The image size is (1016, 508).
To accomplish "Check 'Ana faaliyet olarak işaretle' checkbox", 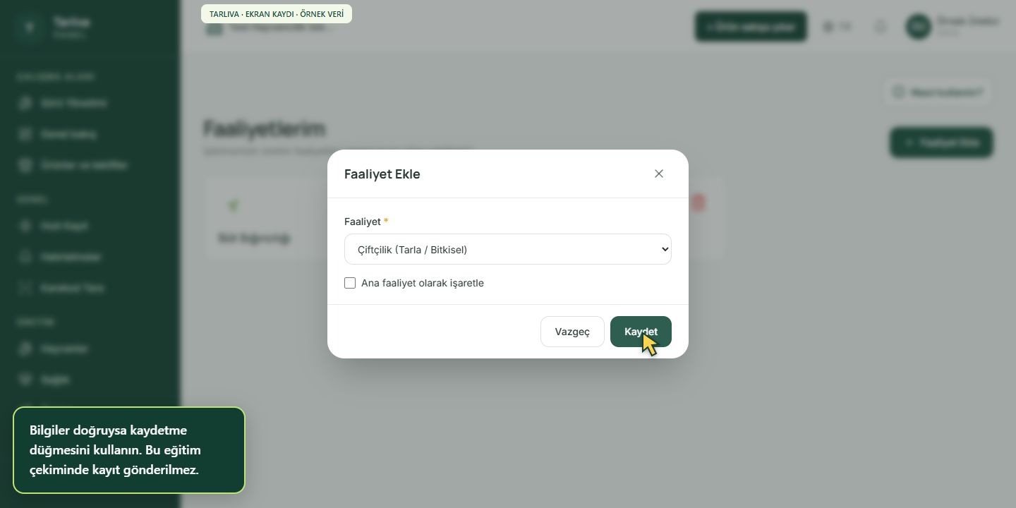I will tap(350, 283).
